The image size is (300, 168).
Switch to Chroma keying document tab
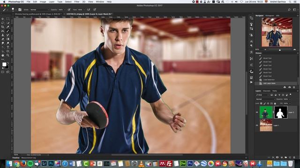37,14
